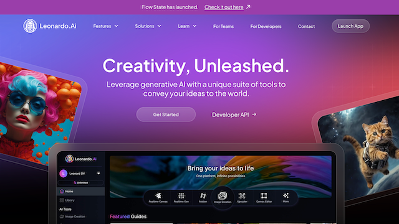Expand the Solutions dropdown menu
This screenshot has width=399, height=224.
148,26
